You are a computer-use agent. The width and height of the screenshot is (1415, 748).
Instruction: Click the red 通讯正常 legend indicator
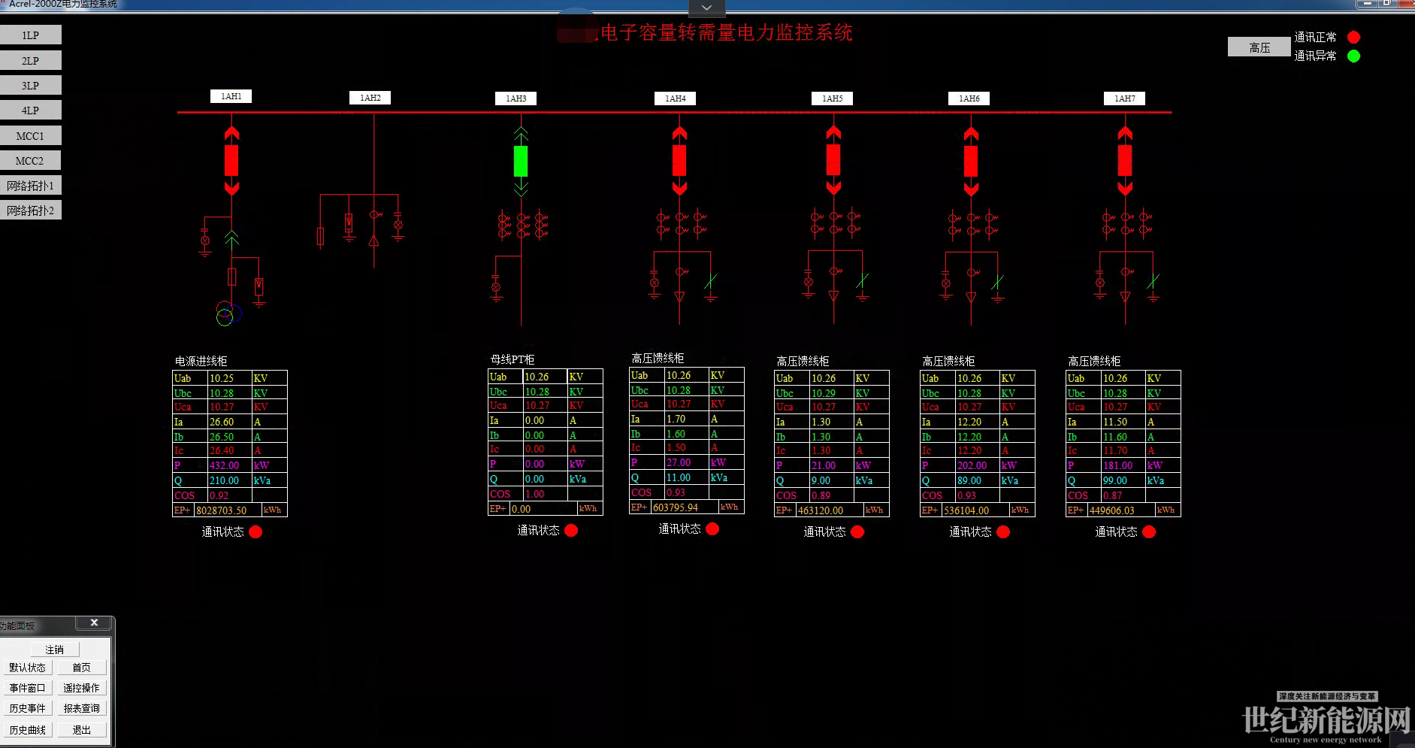1353,37
